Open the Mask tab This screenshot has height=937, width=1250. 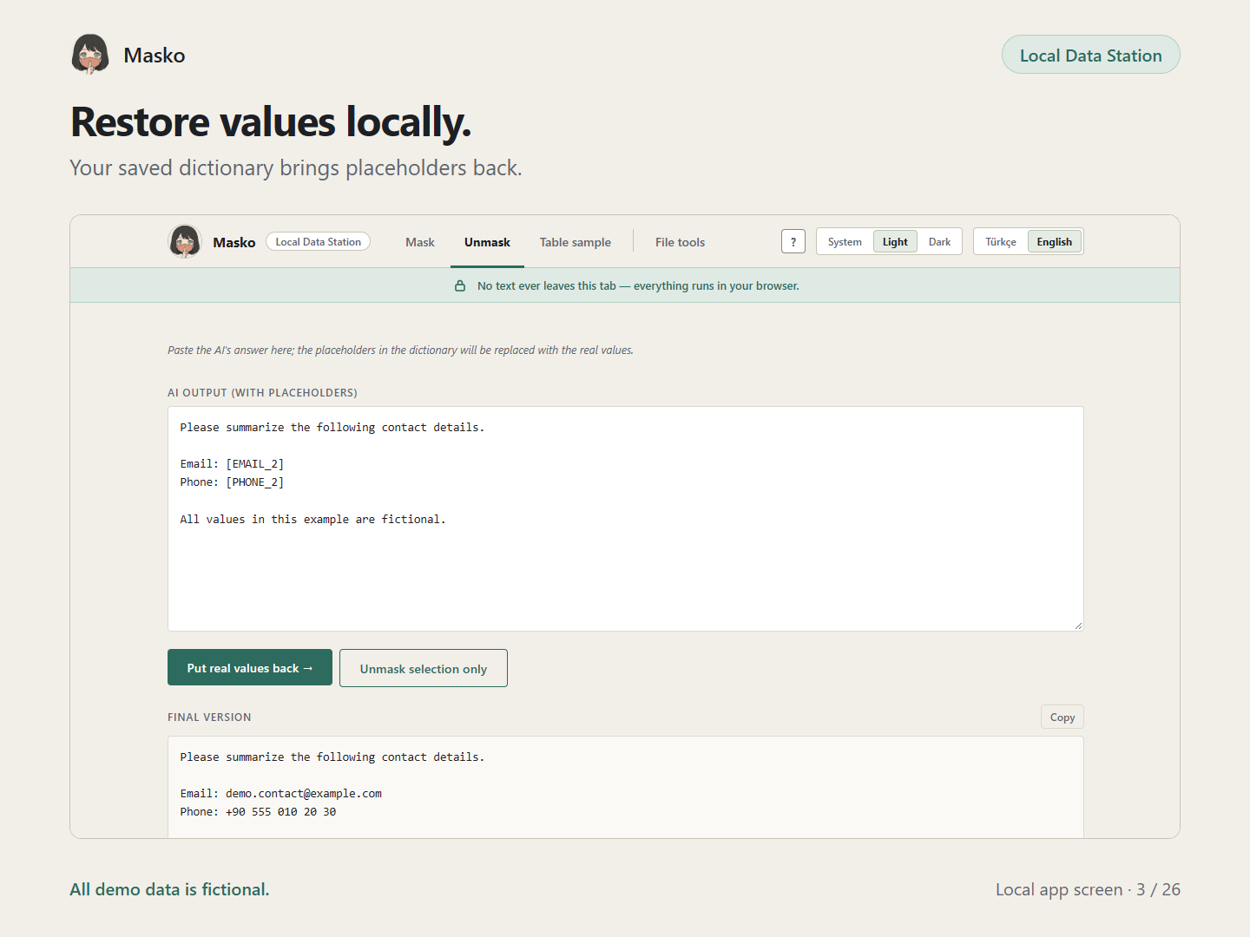click(420, 242)
